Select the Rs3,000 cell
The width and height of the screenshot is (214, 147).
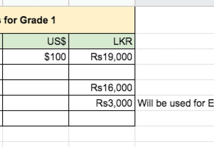point(102,103)
